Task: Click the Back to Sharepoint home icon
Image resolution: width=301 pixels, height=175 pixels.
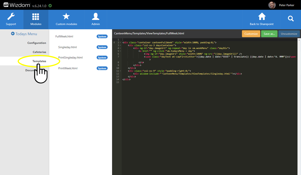Action: tap(262, 17)
